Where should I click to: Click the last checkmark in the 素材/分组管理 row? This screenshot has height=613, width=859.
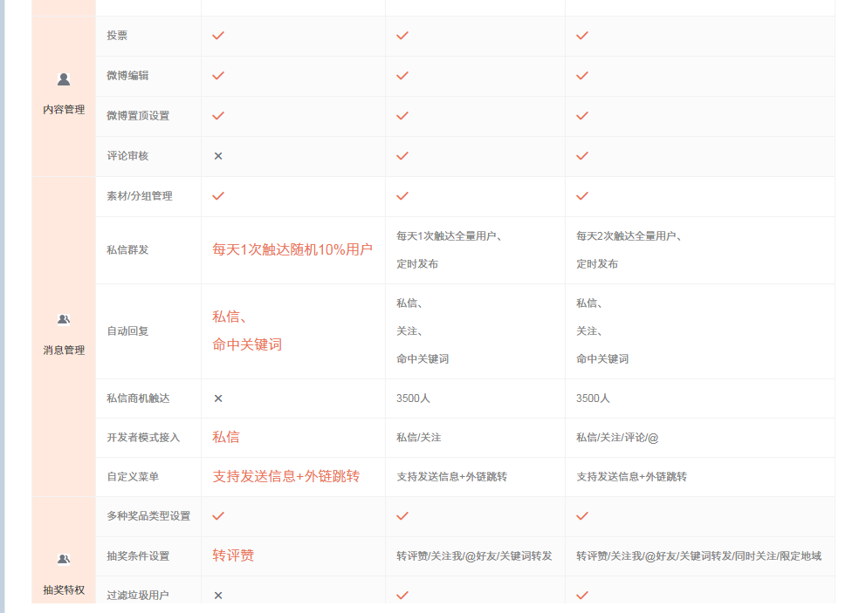pyautogui.click(x=581, y=196)
